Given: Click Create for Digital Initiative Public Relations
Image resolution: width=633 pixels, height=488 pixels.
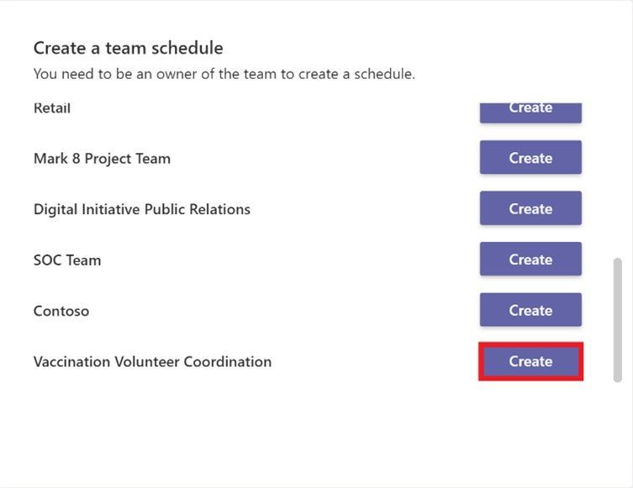Looking at the screenshot, I should [x=530, y=208].
